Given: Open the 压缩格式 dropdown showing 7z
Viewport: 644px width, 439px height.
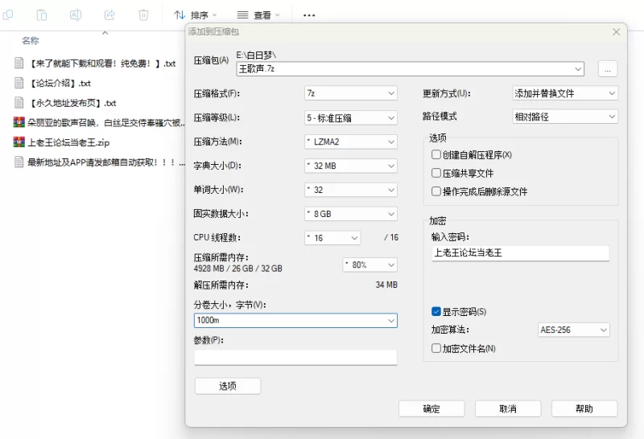Looking at the screenshot, I should (x=351, y=93).
